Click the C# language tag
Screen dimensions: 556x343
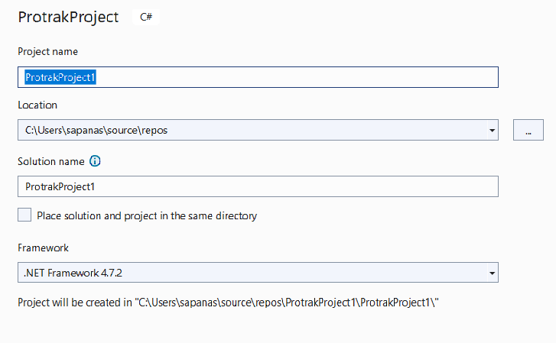coord(145,17)
